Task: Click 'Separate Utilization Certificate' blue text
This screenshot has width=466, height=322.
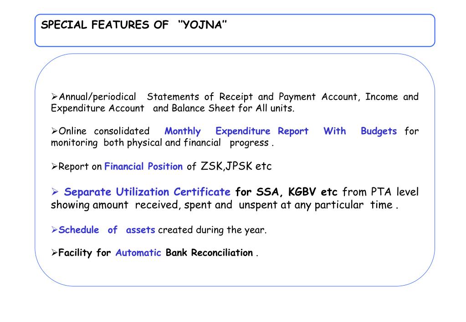Action: pos(147,192)
